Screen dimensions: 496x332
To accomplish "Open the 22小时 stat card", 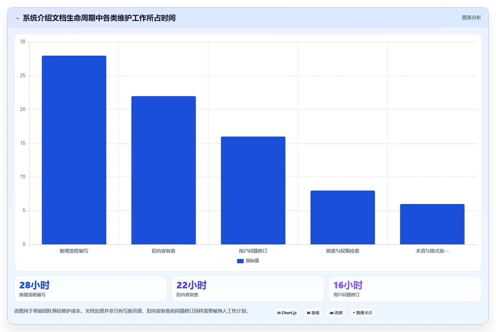I will [x=248, y=289].
